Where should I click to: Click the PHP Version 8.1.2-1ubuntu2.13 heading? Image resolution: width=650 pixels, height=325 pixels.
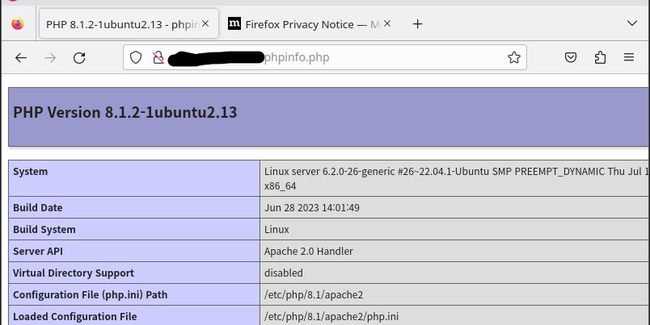tap(125, 112)
